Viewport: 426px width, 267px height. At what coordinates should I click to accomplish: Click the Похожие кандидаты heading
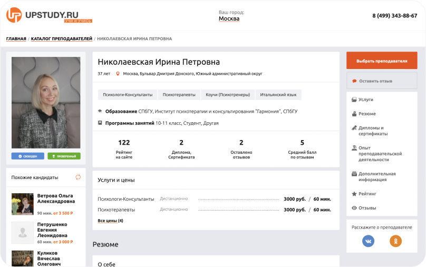[x=34, y=177]
